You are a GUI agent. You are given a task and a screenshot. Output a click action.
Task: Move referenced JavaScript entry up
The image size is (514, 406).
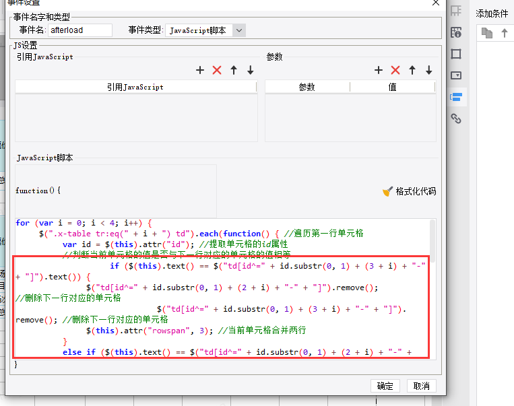(x=234, y=70)
